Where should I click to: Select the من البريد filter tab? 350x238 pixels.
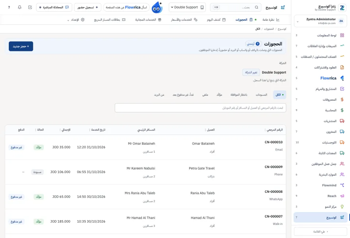pyautogui.click(x=159, y=95)
